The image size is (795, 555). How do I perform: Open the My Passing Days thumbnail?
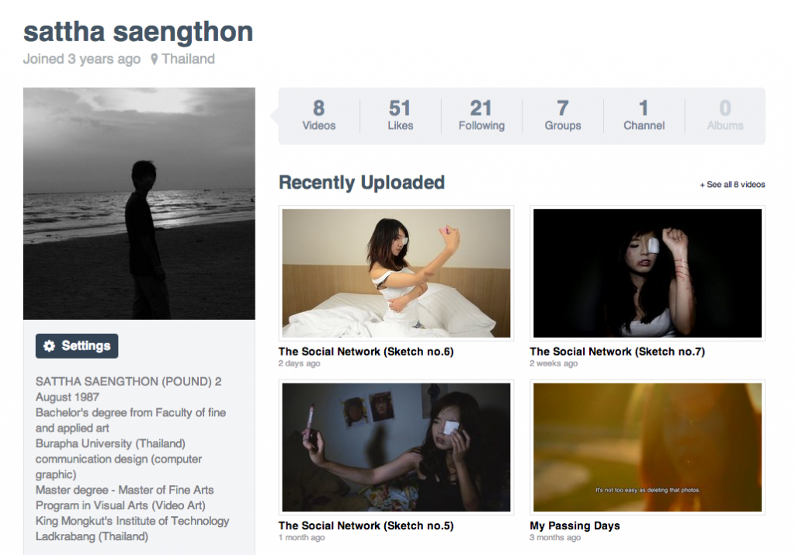647,447
